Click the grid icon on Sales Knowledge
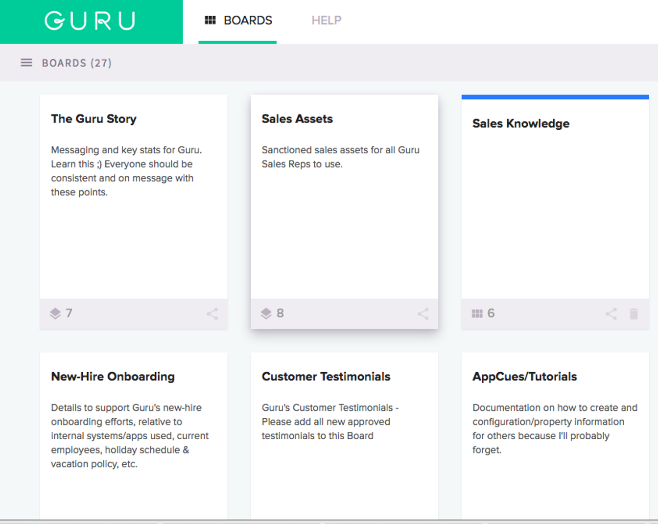Screen dimensions: 658x524 (x=477, y=313)
